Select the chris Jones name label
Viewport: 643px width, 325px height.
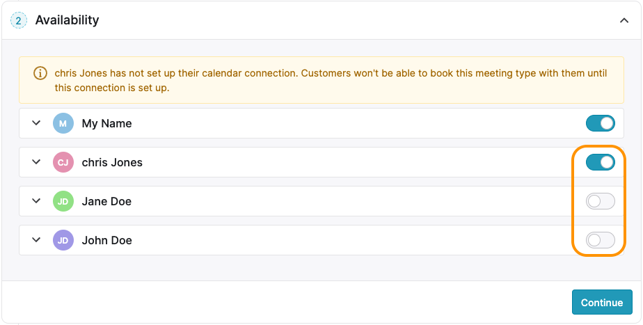(112, 163)
